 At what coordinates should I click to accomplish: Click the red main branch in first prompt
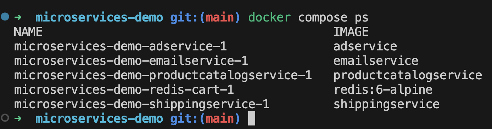click(x=220, y=17)
